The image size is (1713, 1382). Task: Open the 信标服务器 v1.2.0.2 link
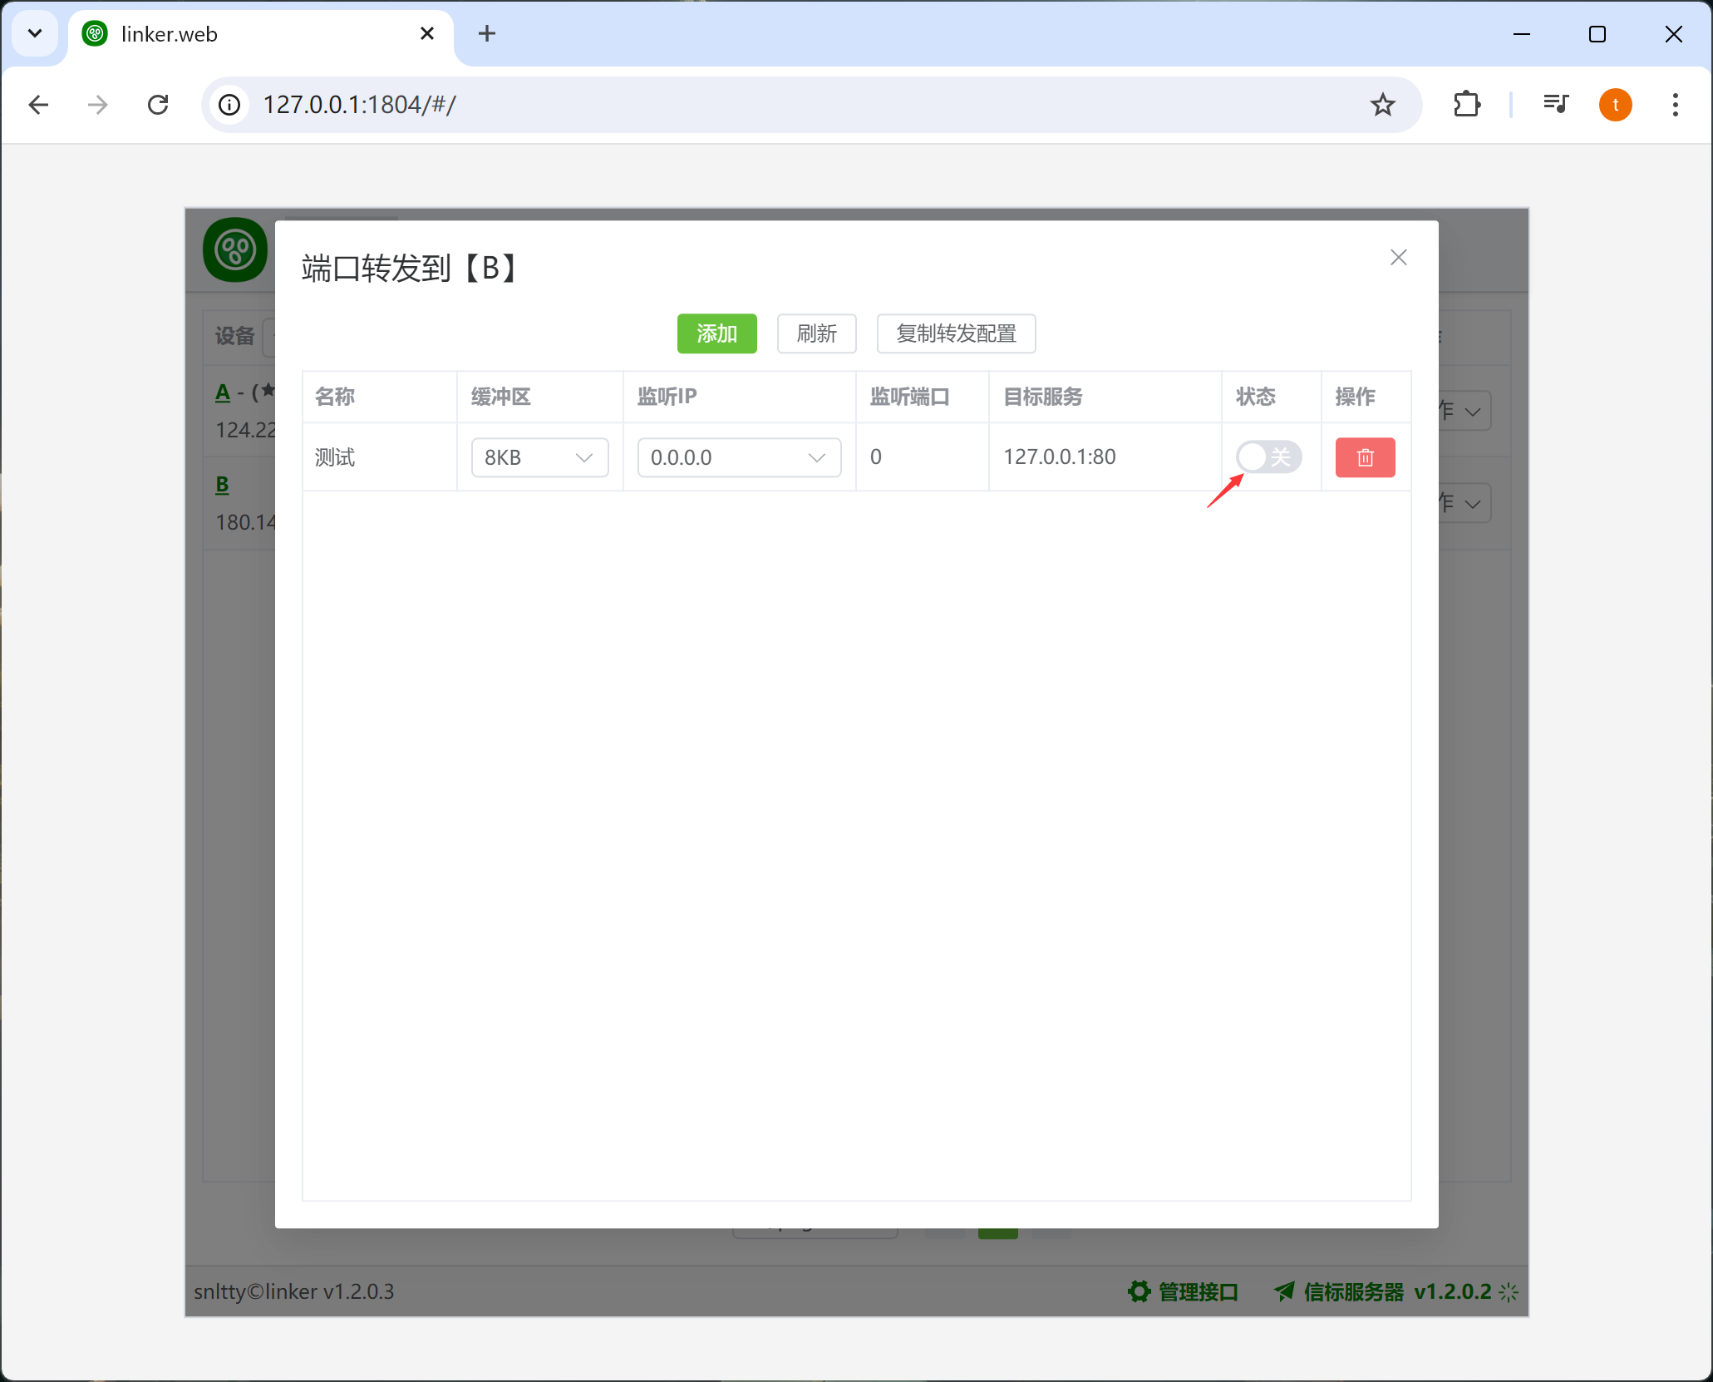(1398, 1291)
